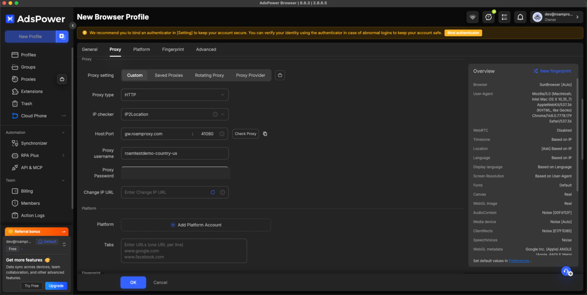Click the proxy store bag icon beside Proxies
This screenshot has height=295, width=587.
point(62,79)
